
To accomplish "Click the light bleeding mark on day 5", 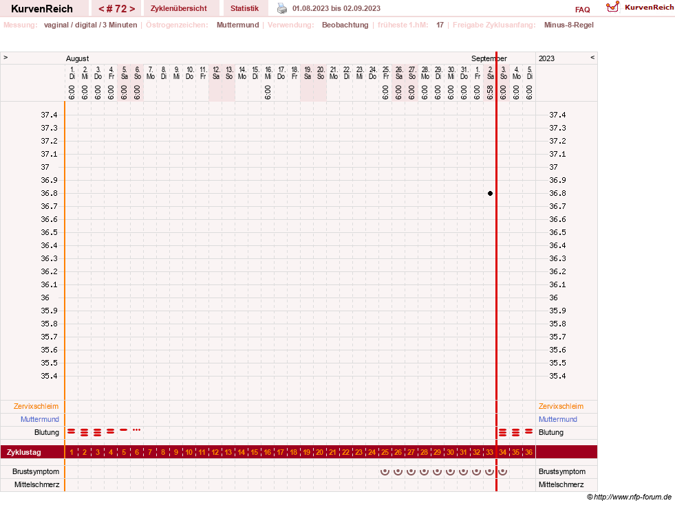I will (x=124, y=430).
